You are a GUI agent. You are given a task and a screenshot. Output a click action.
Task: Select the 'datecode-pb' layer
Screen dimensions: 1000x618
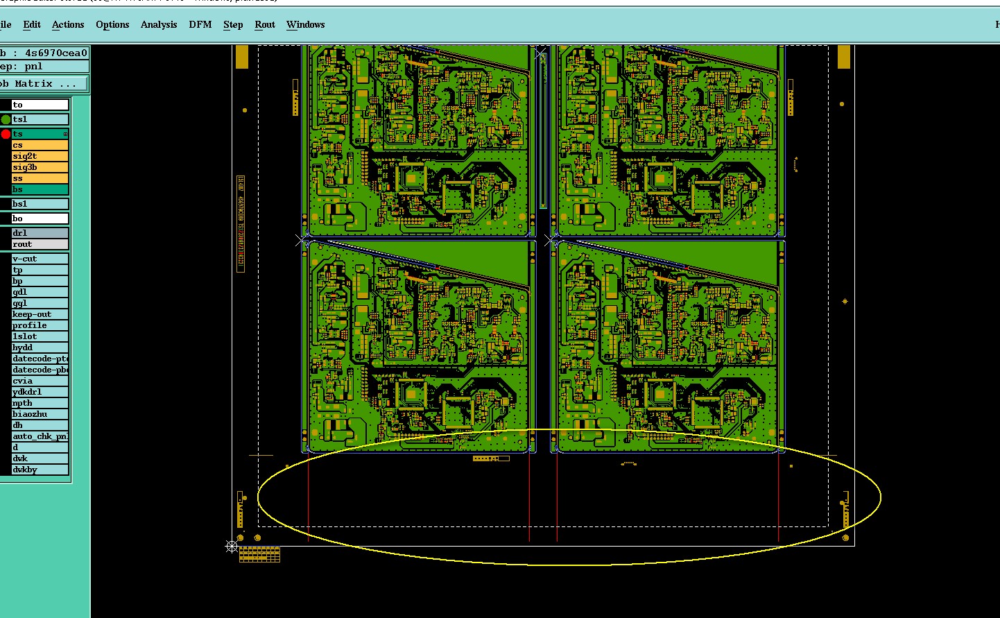[x=40, y=370]
